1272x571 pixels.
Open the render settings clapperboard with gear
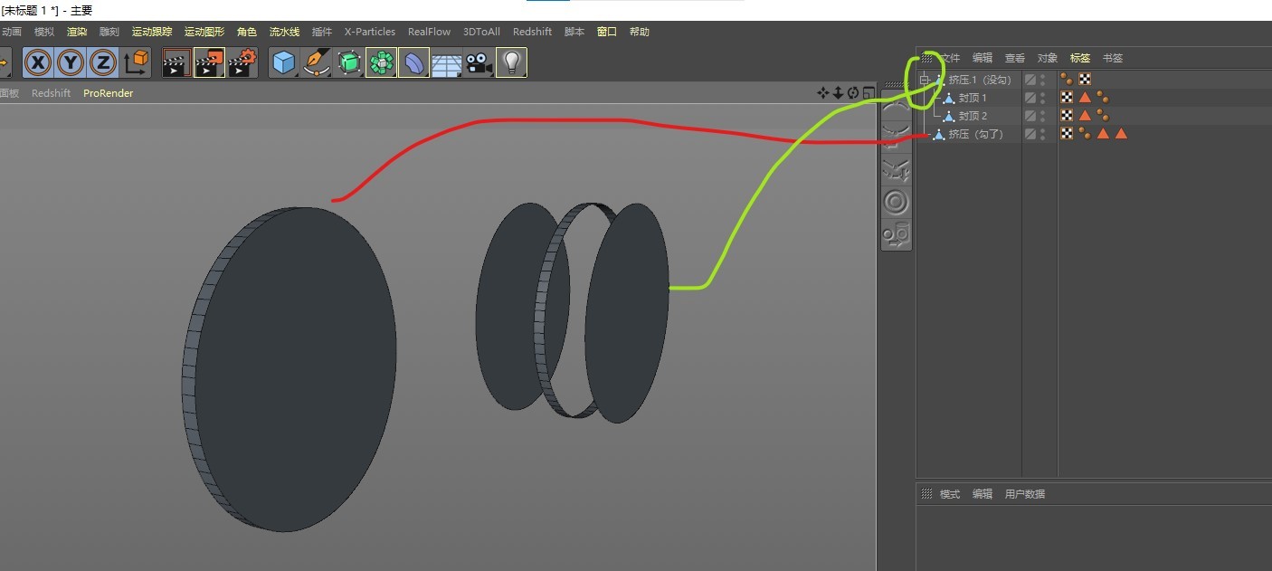click(x=242, y=62)
